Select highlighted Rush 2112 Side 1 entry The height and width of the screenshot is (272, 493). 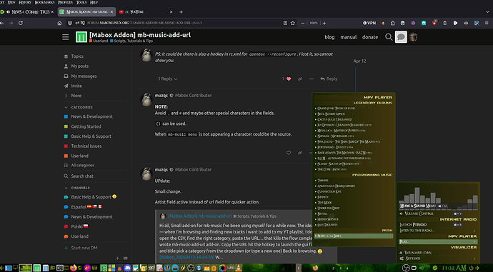354,236
